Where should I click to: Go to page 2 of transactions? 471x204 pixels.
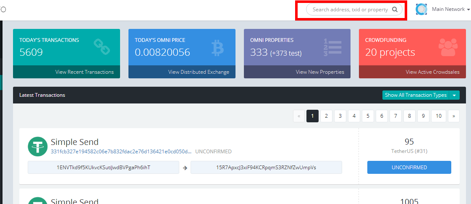[x=326, y=116]
